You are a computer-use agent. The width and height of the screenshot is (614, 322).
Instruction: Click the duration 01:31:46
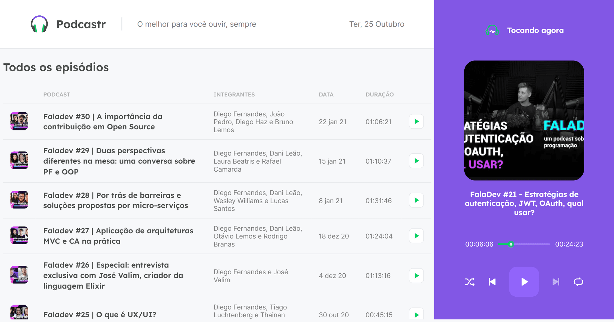tap(379, 201)
